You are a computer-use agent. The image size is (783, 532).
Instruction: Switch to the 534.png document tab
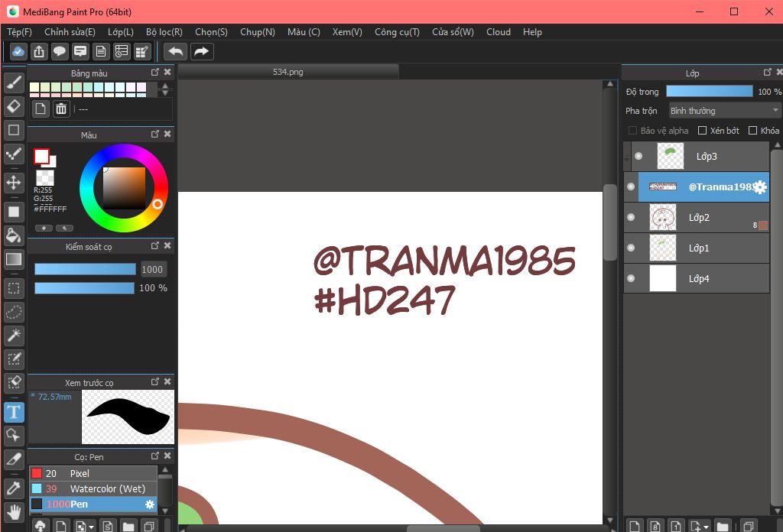pyautogui.click(x=288, y=72)
